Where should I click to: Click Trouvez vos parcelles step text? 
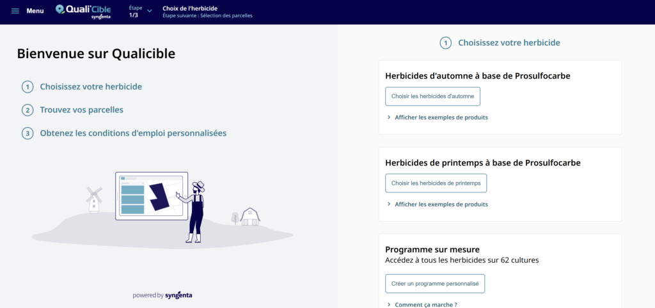point(81,110)
